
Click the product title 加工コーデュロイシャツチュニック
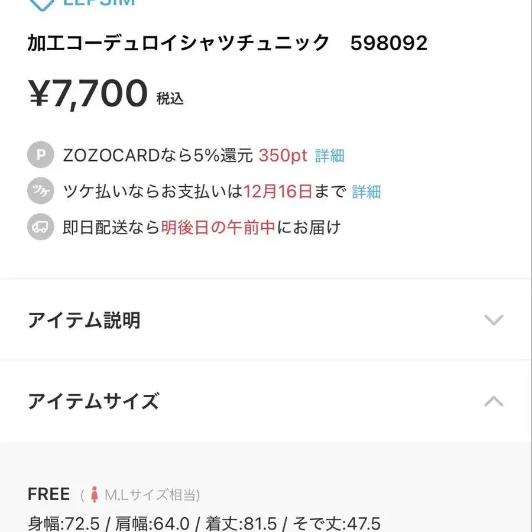click(x=179, y=43)
